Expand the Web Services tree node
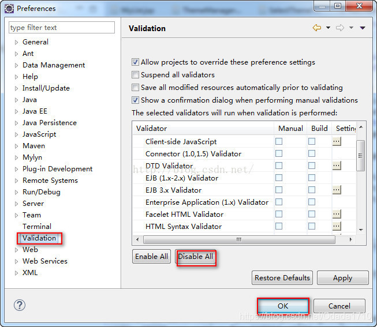Image resolution: width=377 pixels, height=327 pixels. [x=16, y=261]
